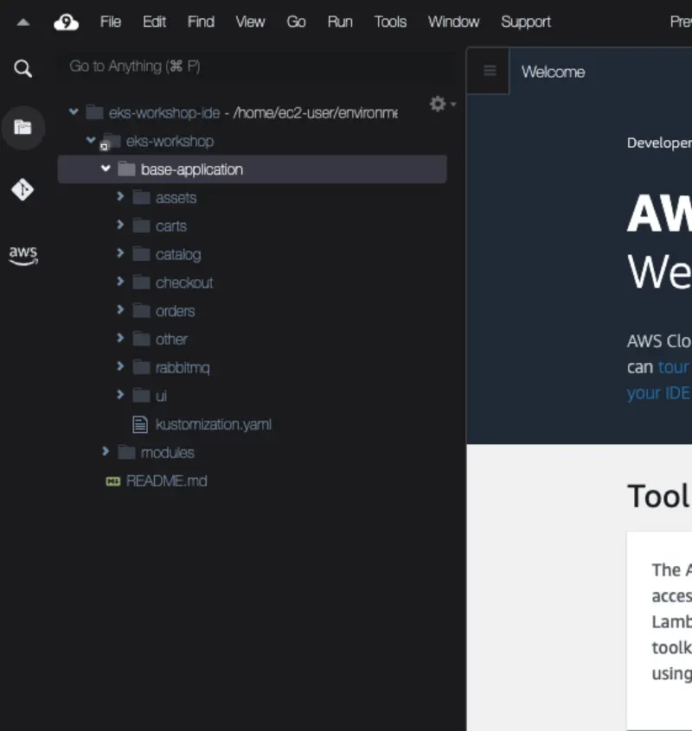
Task: Select the README.md file
Action: 166,480
